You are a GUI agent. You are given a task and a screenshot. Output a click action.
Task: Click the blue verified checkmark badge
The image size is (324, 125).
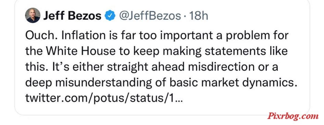pos(110,16)
